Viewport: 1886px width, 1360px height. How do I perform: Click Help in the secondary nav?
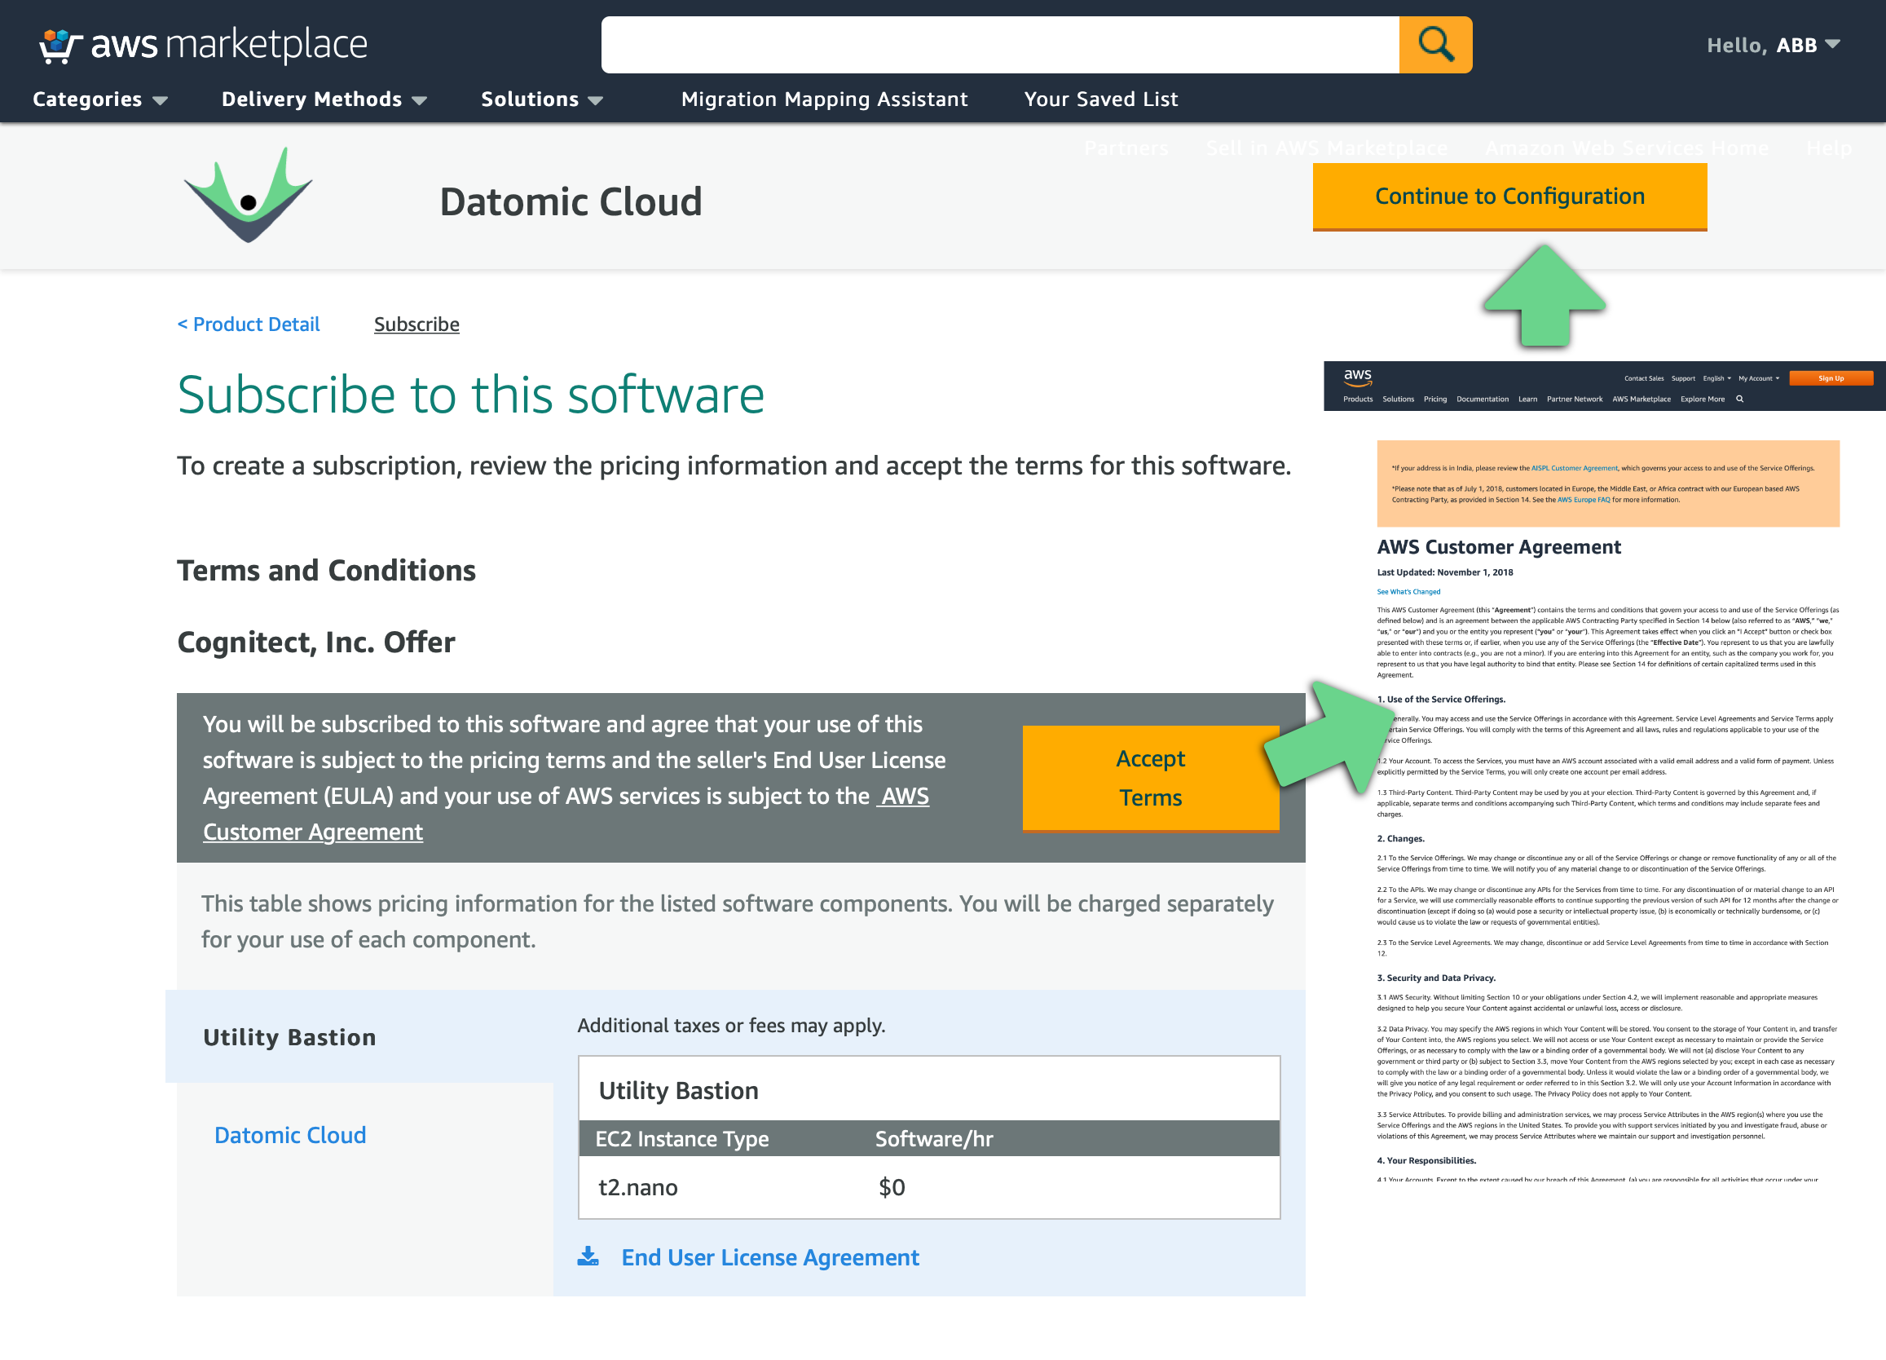click(x=1829, y=148)
